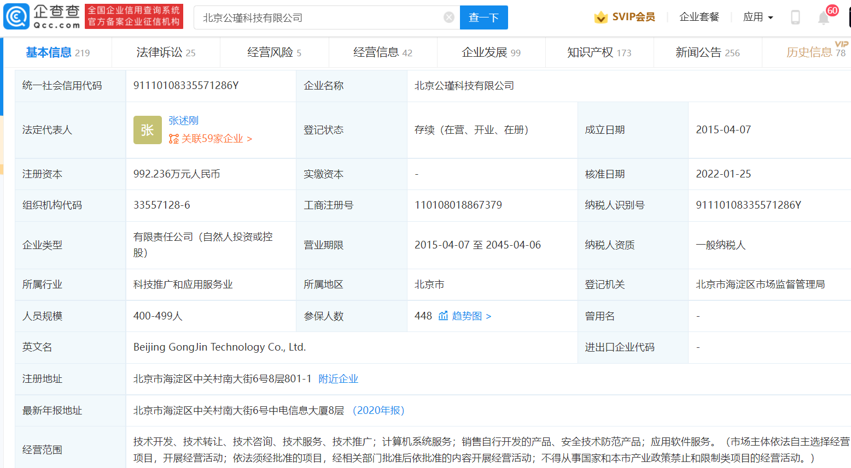Switch to 经营风险 tab
This screenshot has width=851, height=468.
pos(274,52)
